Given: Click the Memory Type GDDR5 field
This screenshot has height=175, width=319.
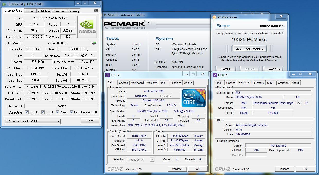Looking at the screenshot, I should pos(36,74).
